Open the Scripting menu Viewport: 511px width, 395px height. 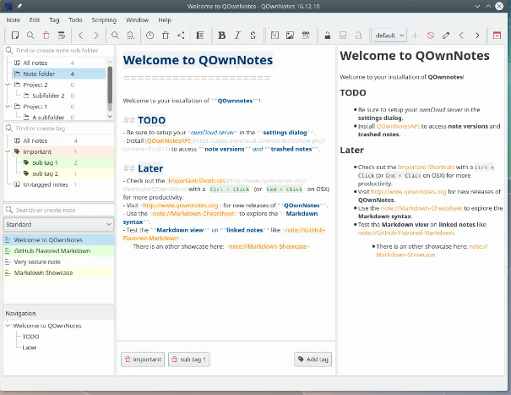click(104, 20)
